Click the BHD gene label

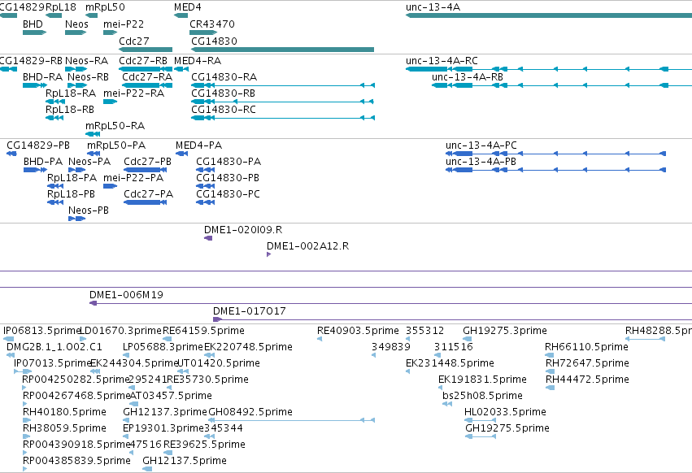(x=33, y=24)
